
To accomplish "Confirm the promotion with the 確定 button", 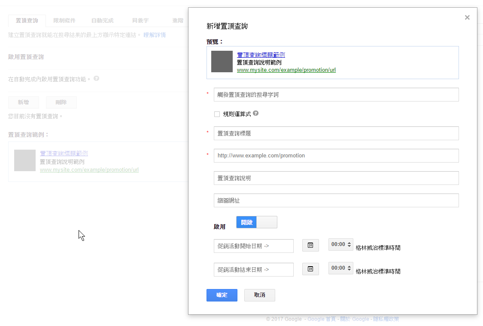I will click(222, 295).
